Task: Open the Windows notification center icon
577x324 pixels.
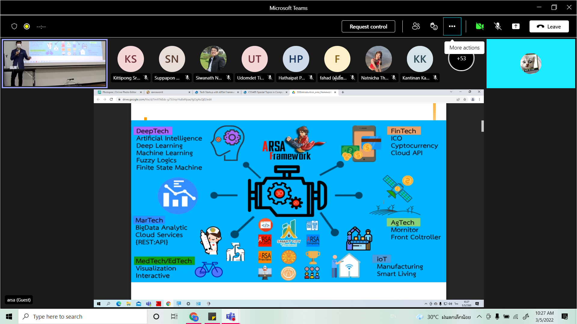Action: click(x=565, y=316)
